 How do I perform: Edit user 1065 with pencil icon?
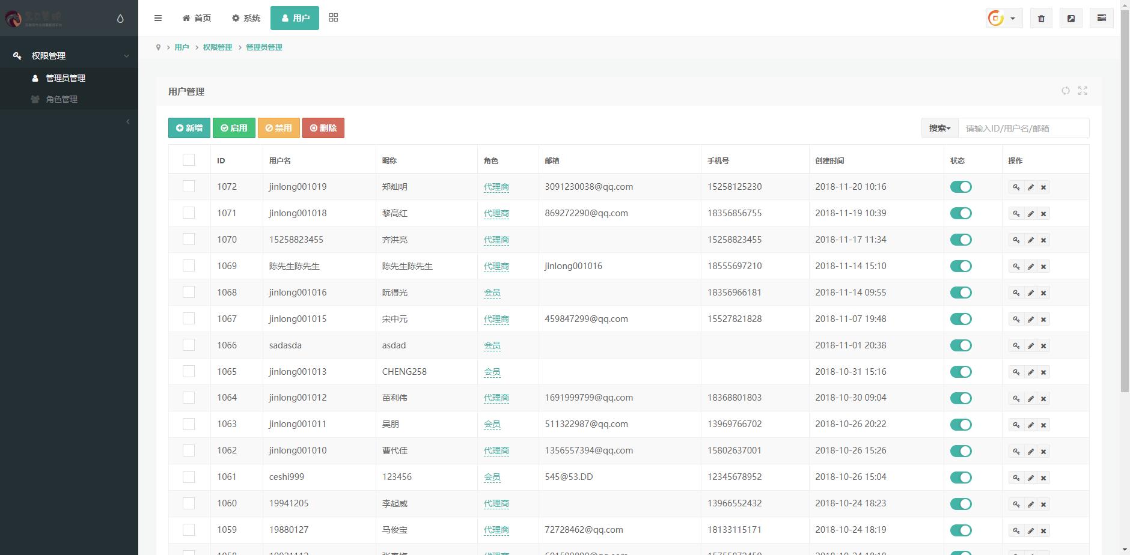coord(1030,372)
